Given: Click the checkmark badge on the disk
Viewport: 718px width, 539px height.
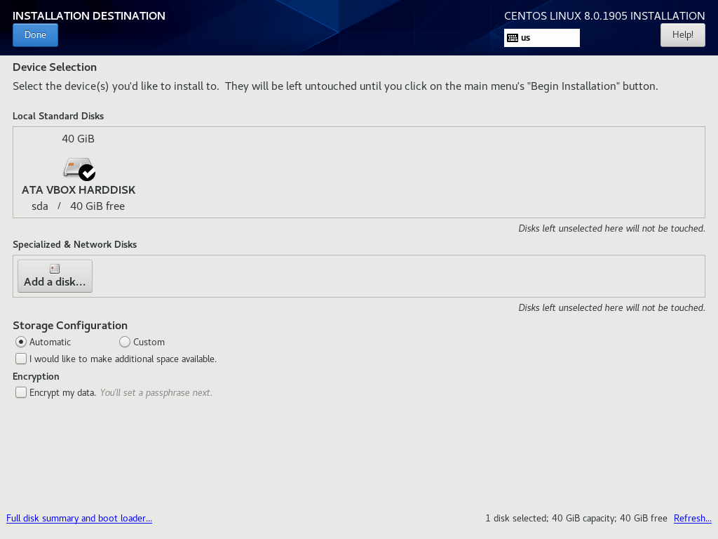Looking at the screenshot, I should [87, 172].
